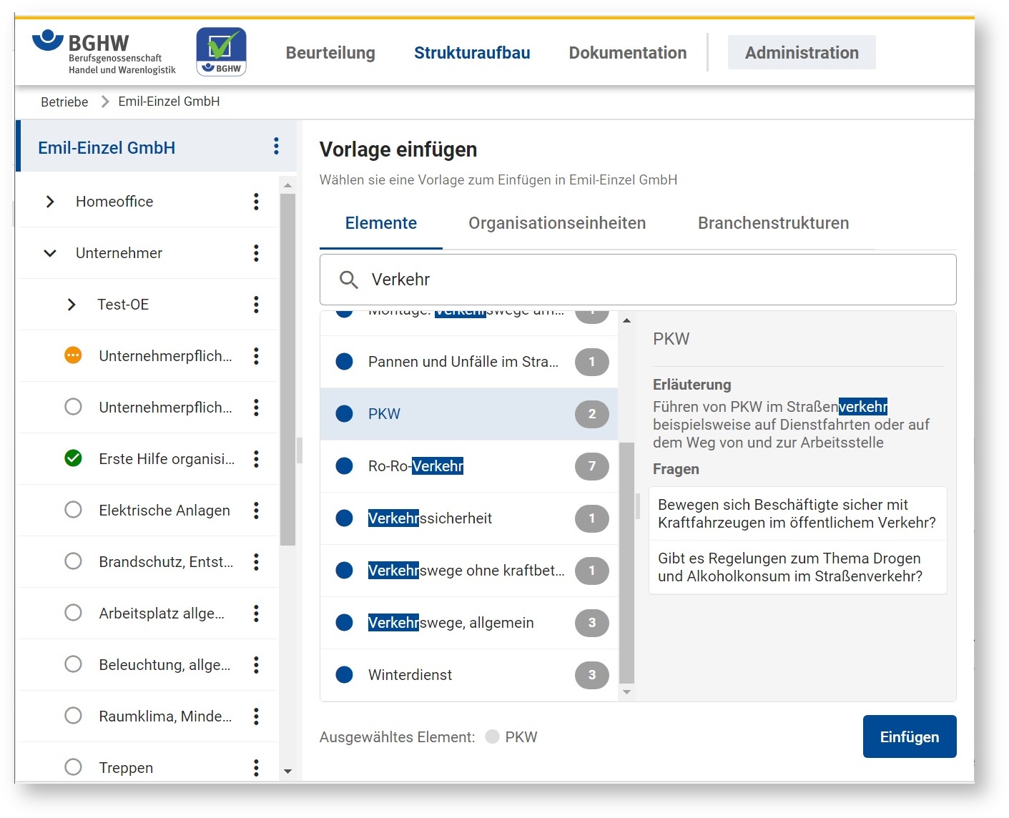Select the Beleuchtung status circle

point(73,664)
